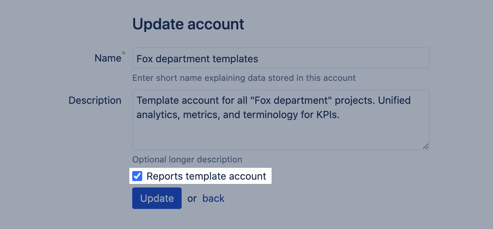Follow the back link

click(213, 198)
